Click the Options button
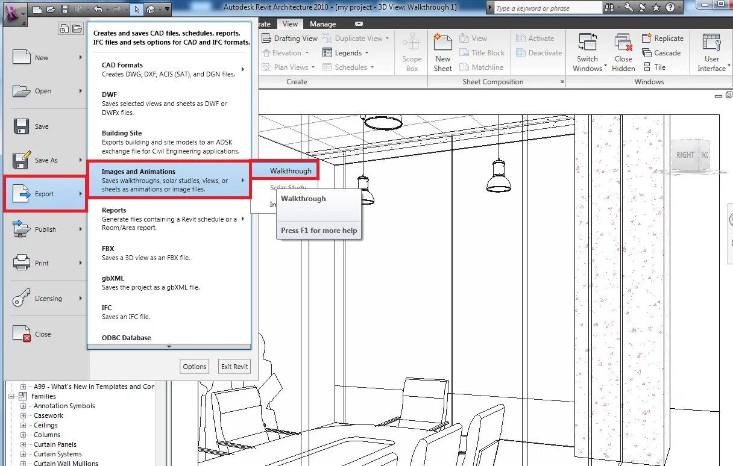This screenshot has width=733, height=466. point(195,367)
